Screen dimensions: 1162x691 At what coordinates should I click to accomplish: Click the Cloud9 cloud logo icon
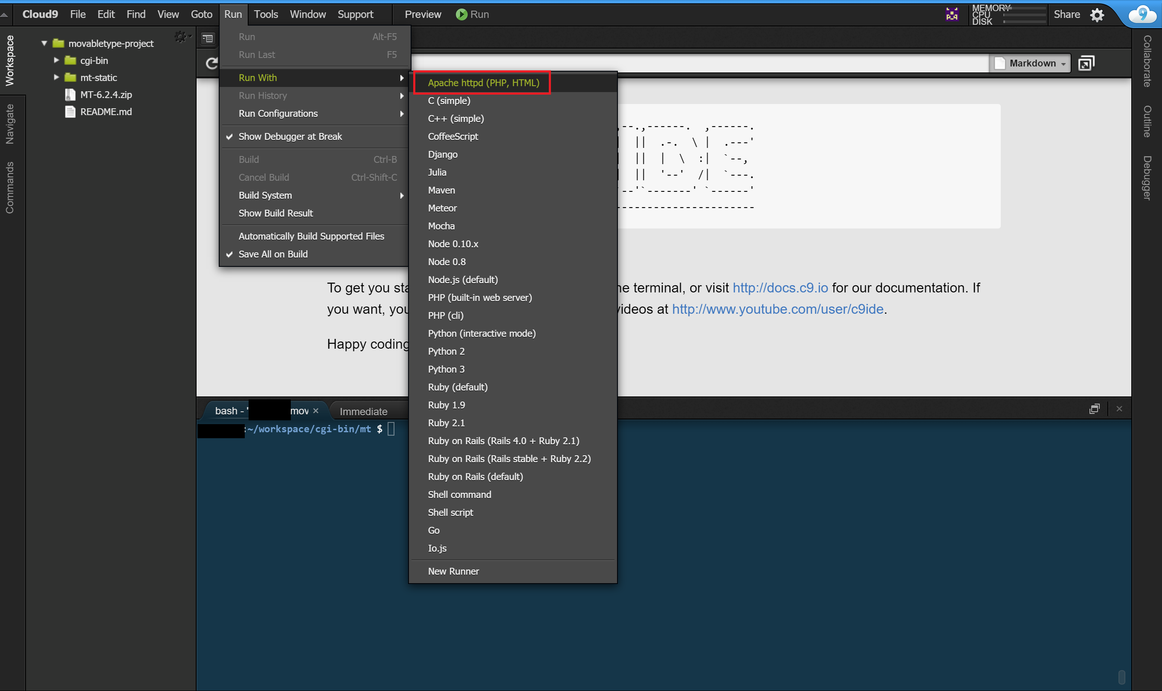[1142, 15]
